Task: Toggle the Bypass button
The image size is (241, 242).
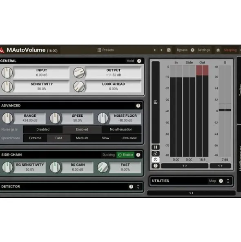Action: (x=182, y=50)
